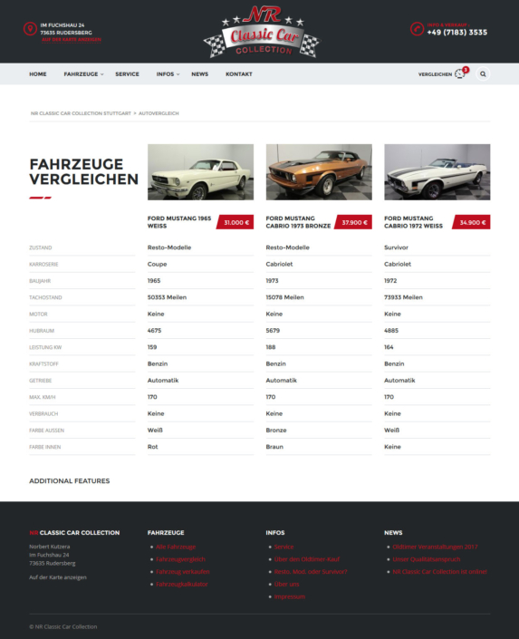The image size is (519, 639).
Task: Click title Ford Mustang 1965 Weiss
Action: tap(179, 222)
